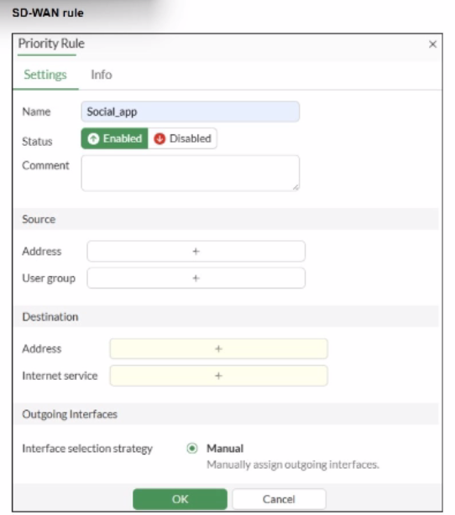Click the Cancel button
The height and width of the screenshot is (515, 455).
pyautogui.click(x=279, y=499)
